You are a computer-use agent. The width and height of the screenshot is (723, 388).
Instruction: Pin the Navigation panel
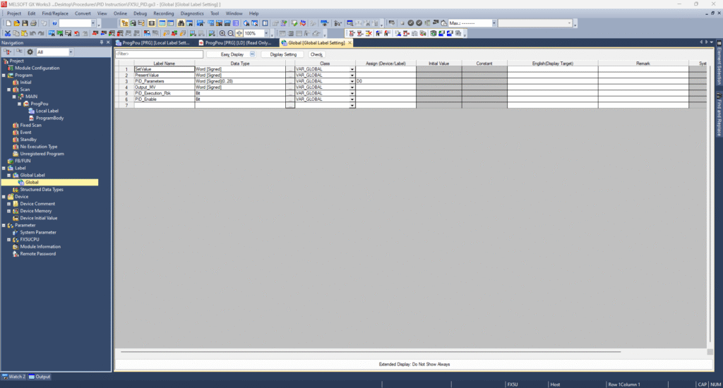pyautogui.click(x=102, y=42)
